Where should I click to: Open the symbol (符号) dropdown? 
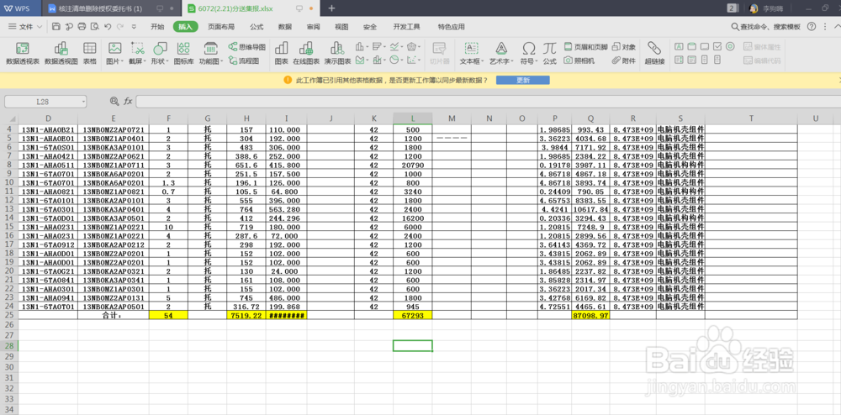tap(528, 54)
